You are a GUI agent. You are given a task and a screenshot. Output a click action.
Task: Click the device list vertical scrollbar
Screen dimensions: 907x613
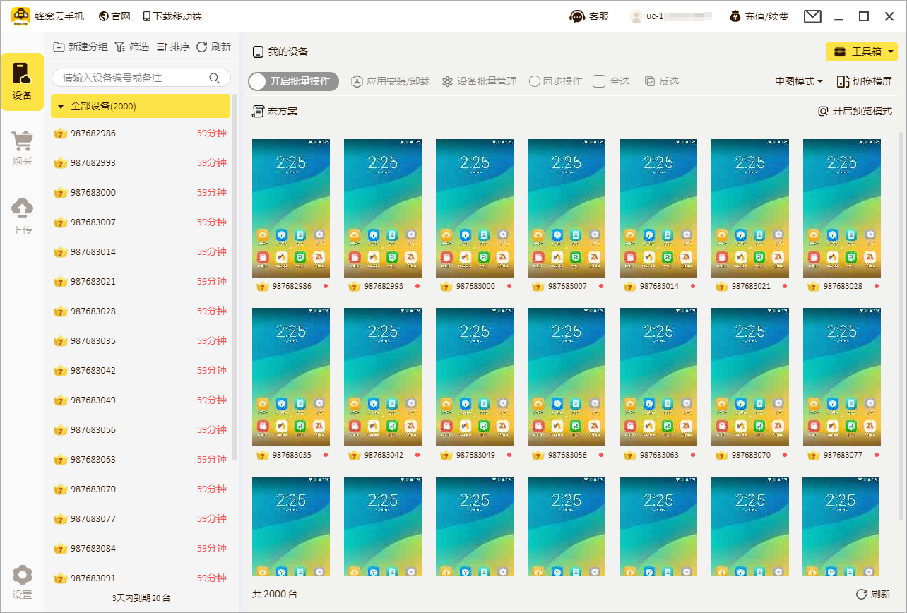[235, 278]
